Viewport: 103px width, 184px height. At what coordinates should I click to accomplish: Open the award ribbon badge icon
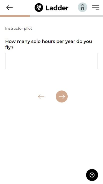83,7
